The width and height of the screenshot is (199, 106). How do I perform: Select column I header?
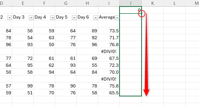click(x=109, y=3)
